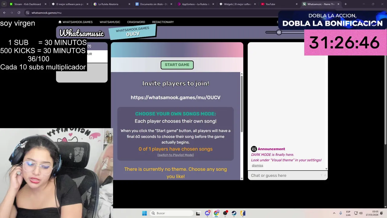The width and height of the screenshot is (387, 218).
Task: Switch to the El mejor software tab
Action: pyautogui.click(x=70, y=4)
